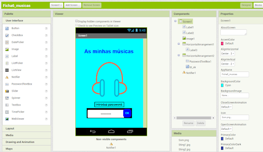Click the blue OK button in preview
263x152 pixels.
click(x=127, y=113)
